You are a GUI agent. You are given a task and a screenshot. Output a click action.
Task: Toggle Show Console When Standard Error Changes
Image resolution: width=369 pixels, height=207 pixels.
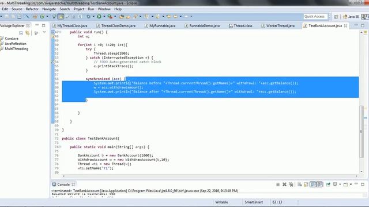(319, 185)
